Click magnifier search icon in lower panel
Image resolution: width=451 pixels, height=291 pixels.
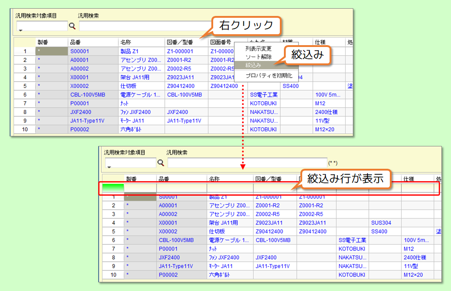click(x=161, y=162)
